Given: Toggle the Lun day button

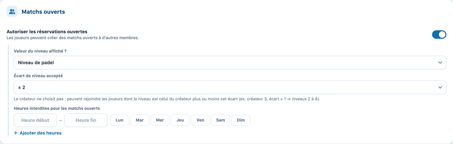Looking at the screenshot, I should click(x=119, y=120).
